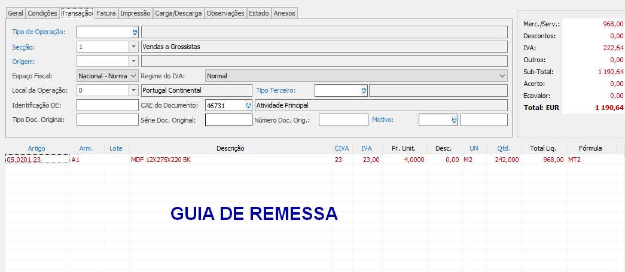Open the Regime do IVA dropdown
Image resolution: width=625 pixels, height=272 pixels.
[x=501, y=76]
